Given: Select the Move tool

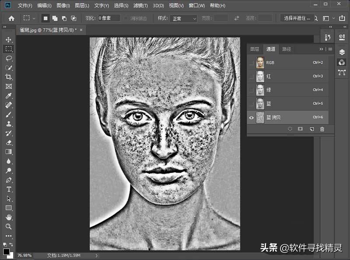Looking at the screenshot, I should (7, 39).
